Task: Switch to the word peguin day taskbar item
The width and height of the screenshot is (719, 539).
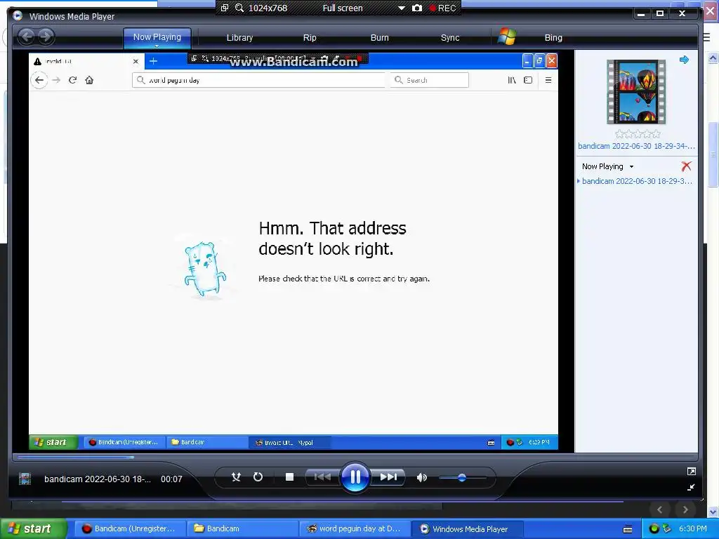Action: [354, 528]
